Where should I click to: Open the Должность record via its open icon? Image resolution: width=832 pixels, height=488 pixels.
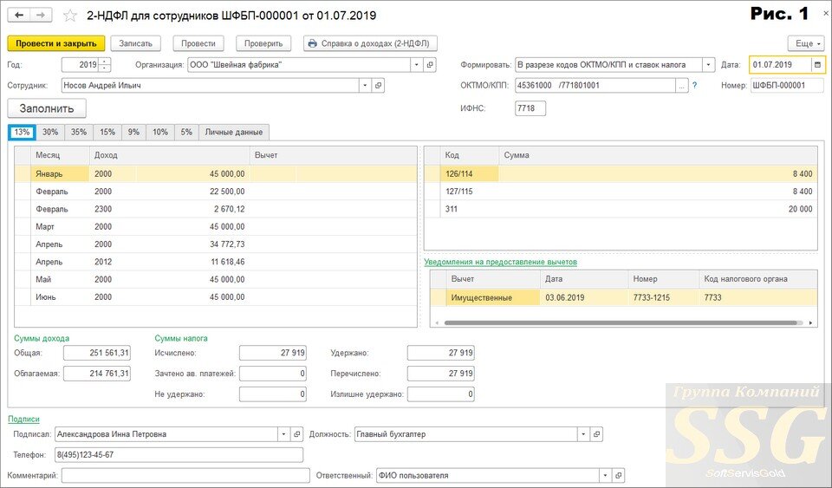[x=596, y=434]
